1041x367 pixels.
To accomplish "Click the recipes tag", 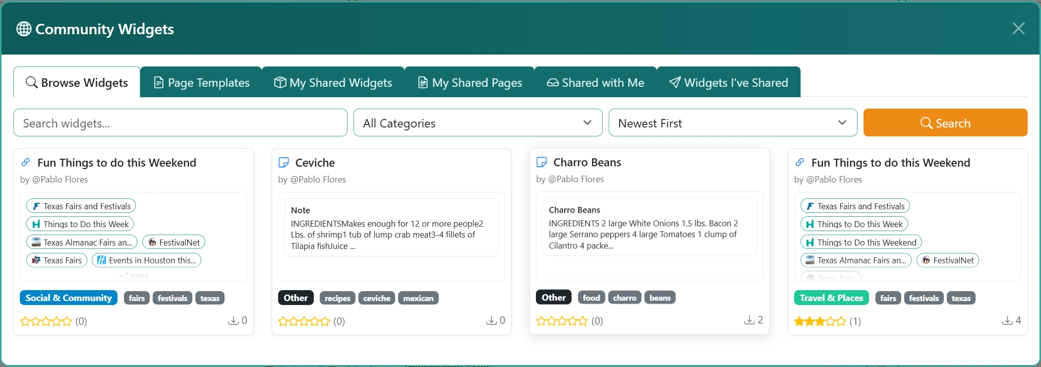I will [338, 298].
